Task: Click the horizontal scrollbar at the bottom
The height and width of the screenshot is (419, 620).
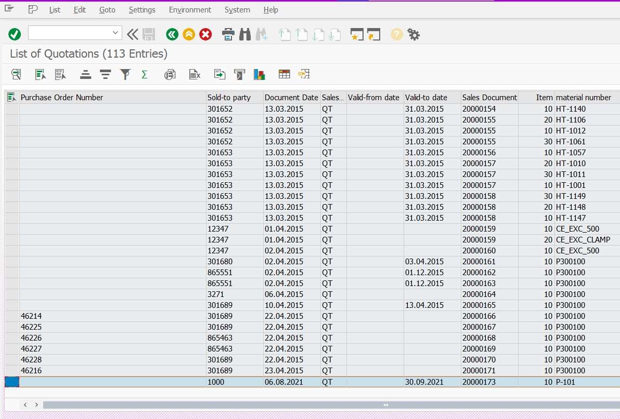Action: pyautogui.click(x=385, y=404)
